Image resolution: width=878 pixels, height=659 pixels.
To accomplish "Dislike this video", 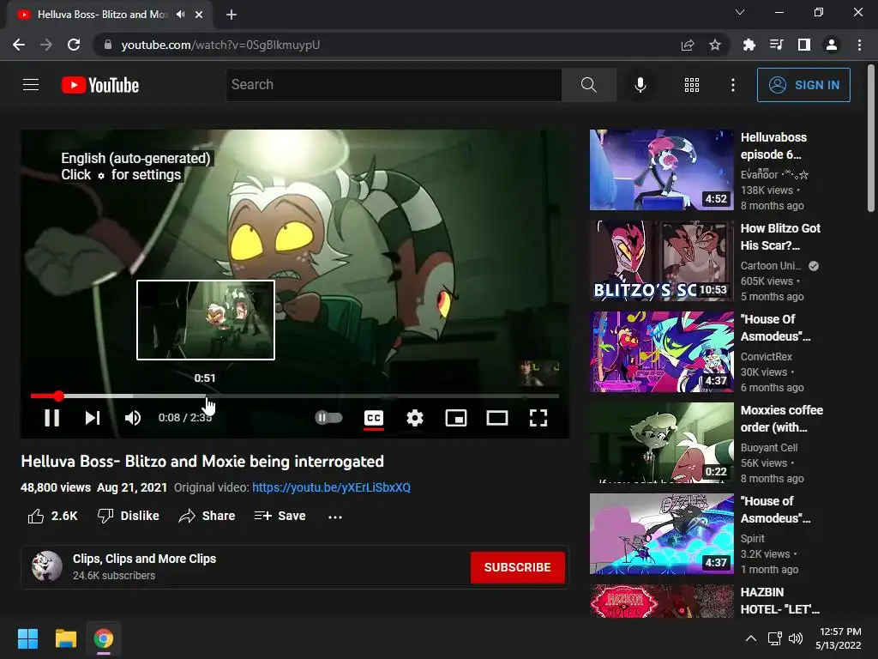I will pyautogui.click(x=129, y=516).
